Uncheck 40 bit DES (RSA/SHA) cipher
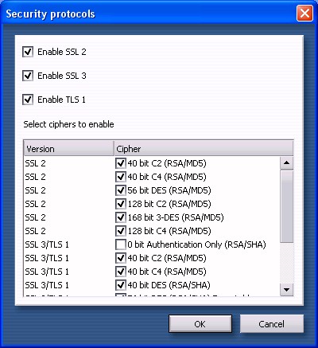Image resolution: width=318 pixels, height=348 pixels. point(121,285)
